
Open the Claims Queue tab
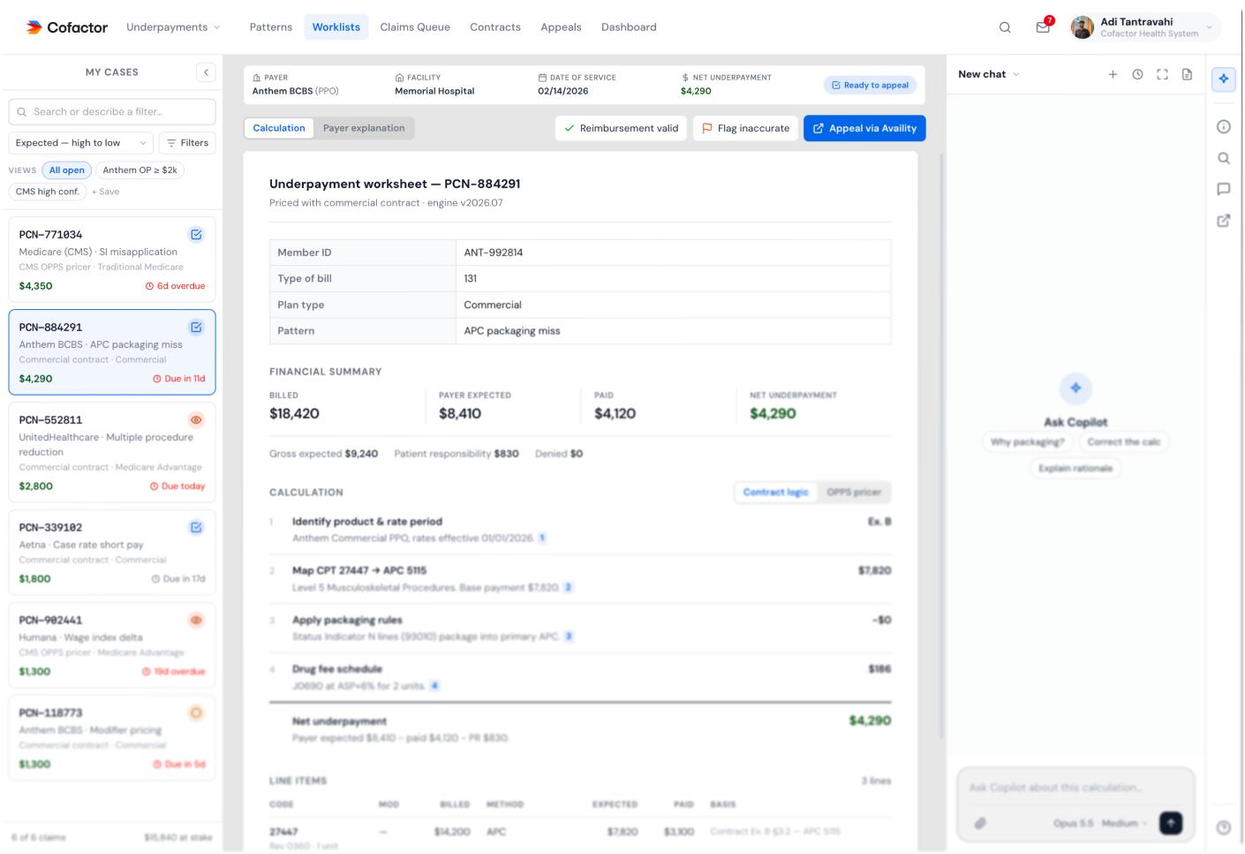point(415,27)
